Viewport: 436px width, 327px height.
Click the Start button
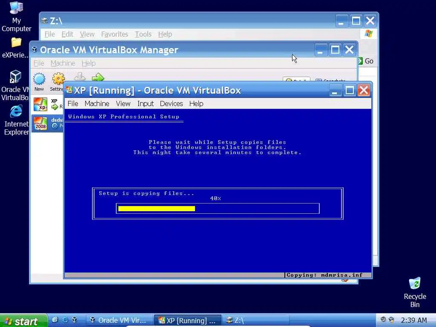[24, 321]
